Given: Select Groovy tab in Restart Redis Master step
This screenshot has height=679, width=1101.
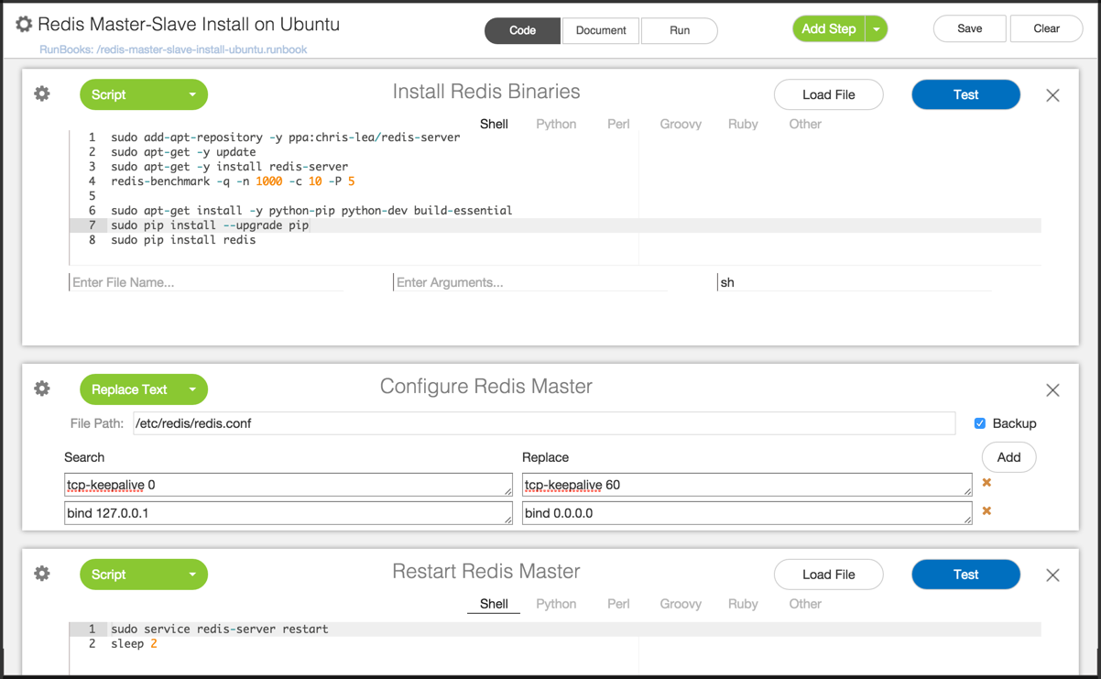Looking at the screenshot, I should [681, 604].
